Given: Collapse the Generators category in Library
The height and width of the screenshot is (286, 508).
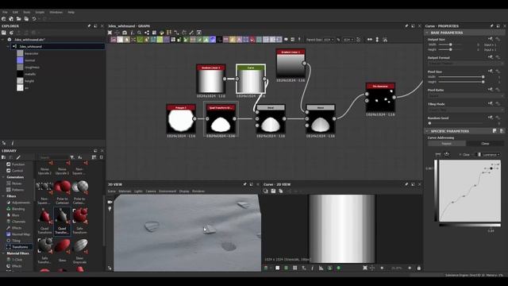Looking at the screenshot, I should tap(3, 177).
